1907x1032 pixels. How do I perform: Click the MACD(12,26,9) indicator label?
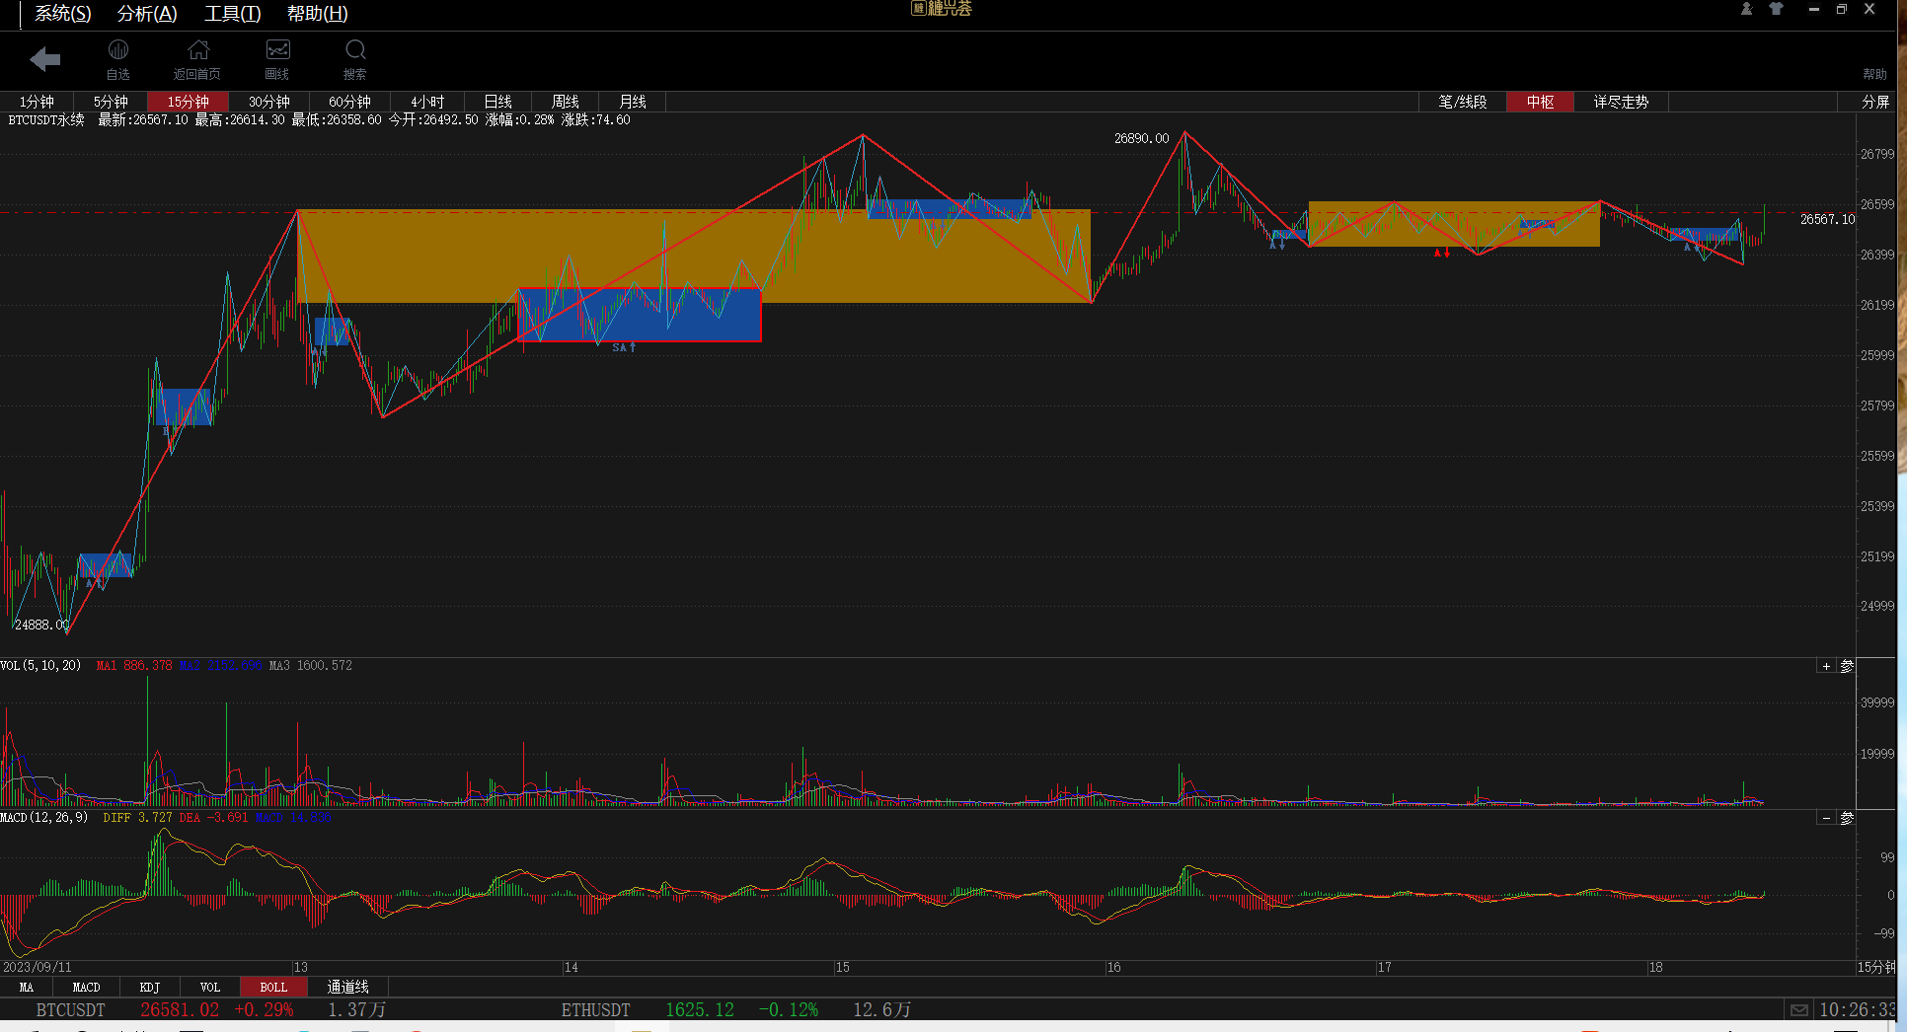tap(44, 818)
